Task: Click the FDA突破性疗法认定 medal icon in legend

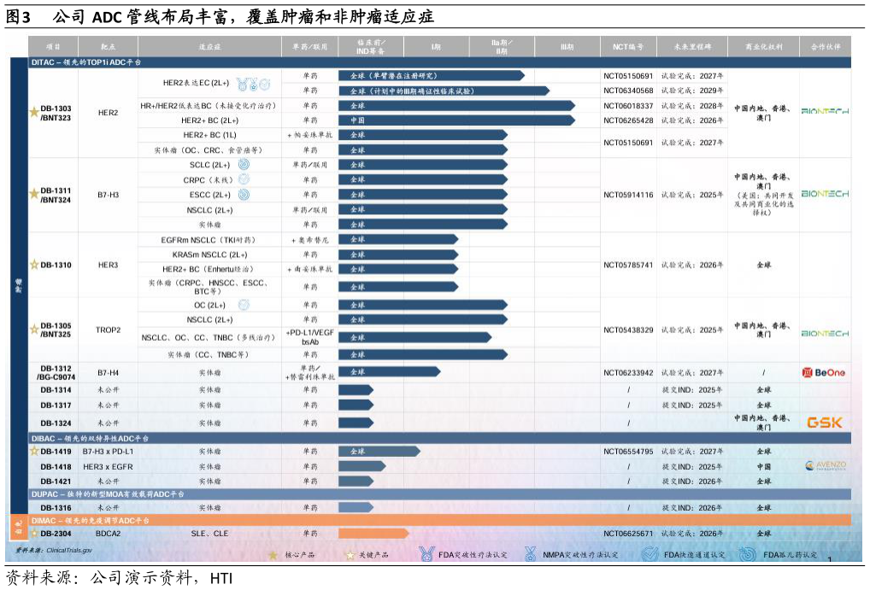Action: tap(426, 554)
